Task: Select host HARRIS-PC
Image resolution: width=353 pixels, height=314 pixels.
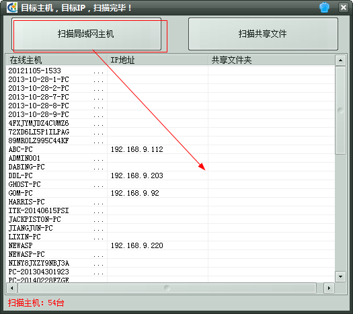Action: pyautogui.click(x=27, y=202)
